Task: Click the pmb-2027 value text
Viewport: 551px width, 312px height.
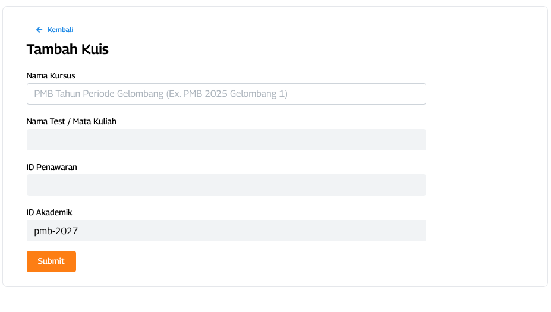Action: click(56, 231)
